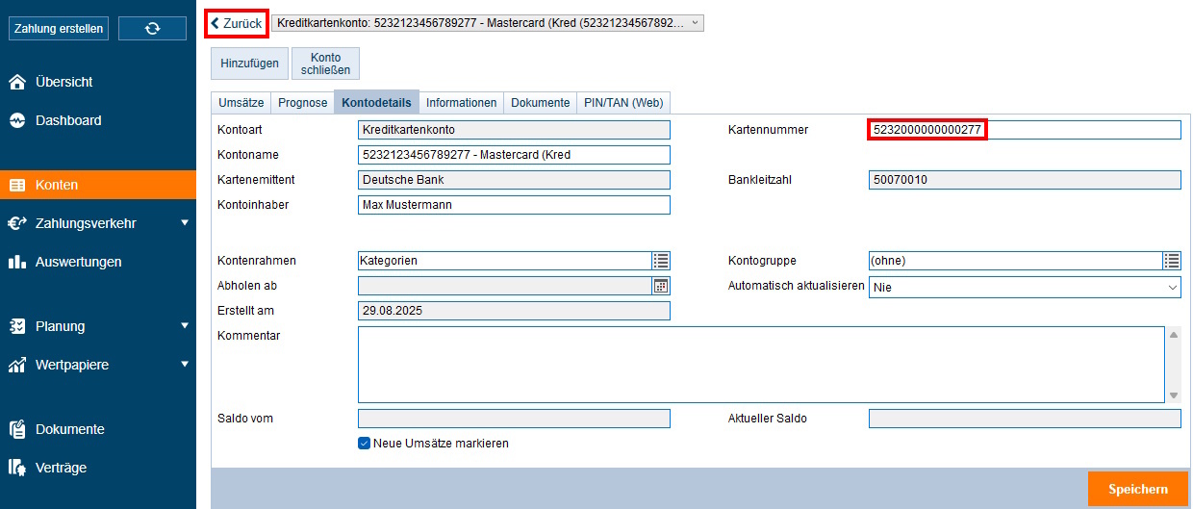Open Übersicht via the house icon
This screenshot has height=509, width=1193.
[x=17, y=83]
